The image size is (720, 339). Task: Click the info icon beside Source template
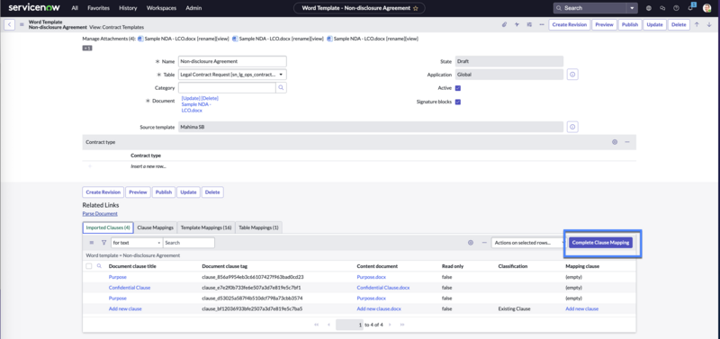point(572,127)
